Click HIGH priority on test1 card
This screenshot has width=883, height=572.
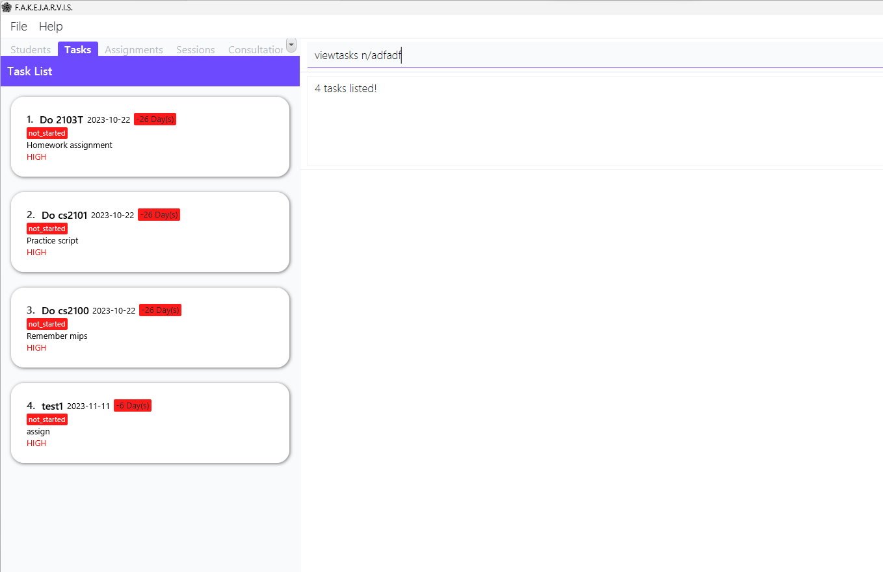tap(36, 443)
